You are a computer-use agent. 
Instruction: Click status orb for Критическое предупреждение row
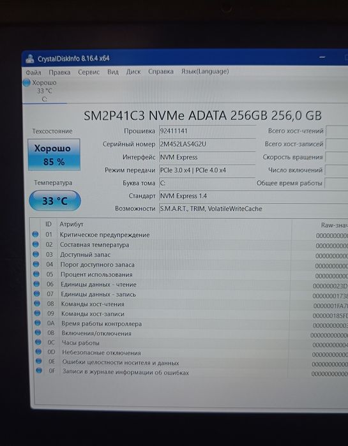click(35, 234)
